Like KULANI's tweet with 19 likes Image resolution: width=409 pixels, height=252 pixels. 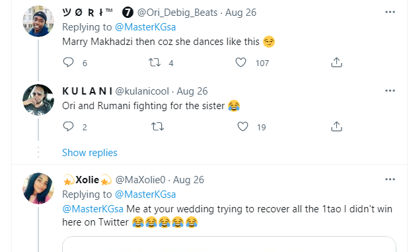(242, 126)
